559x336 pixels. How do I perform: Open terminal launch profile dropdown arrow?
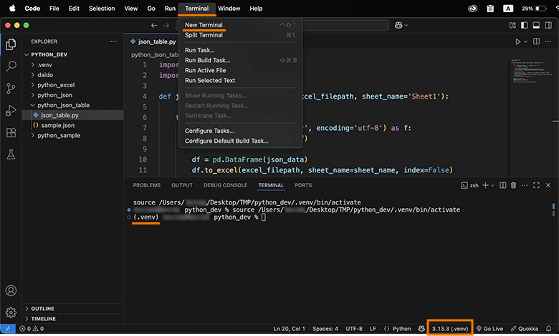(x=492, y=186)
